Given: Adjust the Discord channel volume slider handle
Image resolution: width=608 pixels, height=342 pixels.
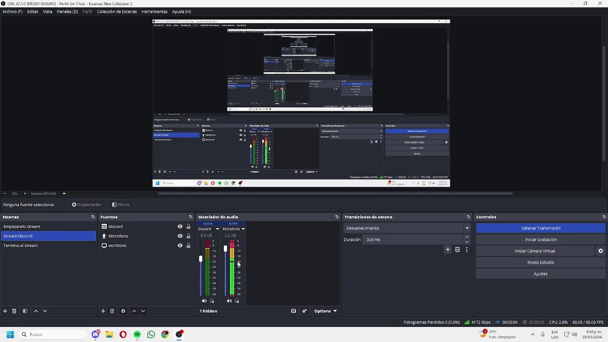Looking at the screenshot, I should click(x=200, y=259).
